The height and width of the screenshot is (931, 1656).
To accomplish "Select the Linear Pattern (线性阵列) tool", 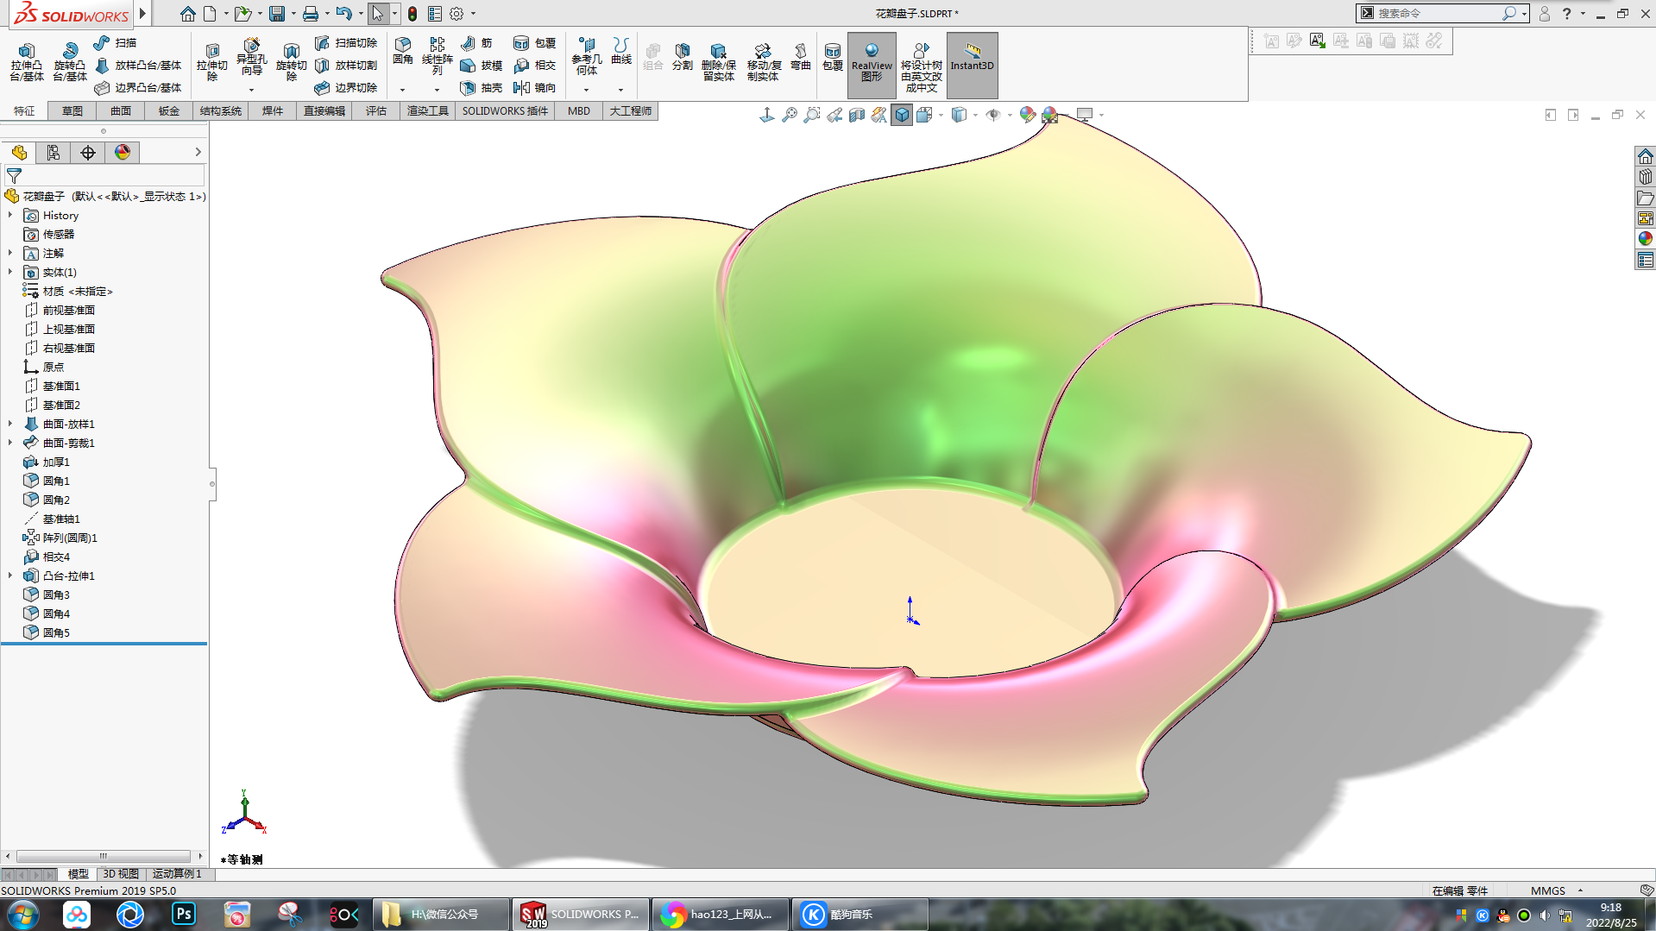I will [x=438, y=56].
